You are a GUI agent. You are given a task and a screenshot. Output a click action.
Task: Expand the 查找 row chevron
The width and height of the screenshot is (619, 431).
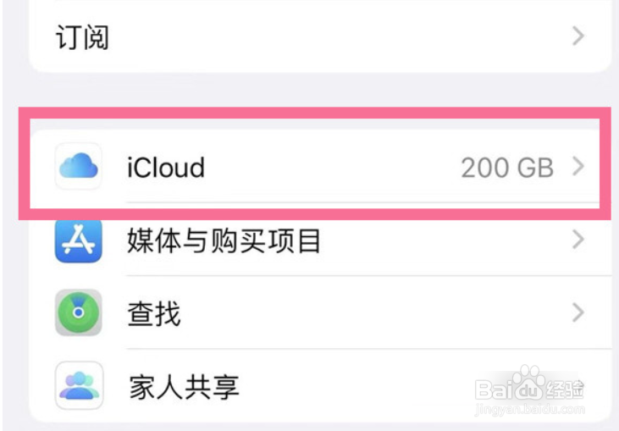click(578, 313)
